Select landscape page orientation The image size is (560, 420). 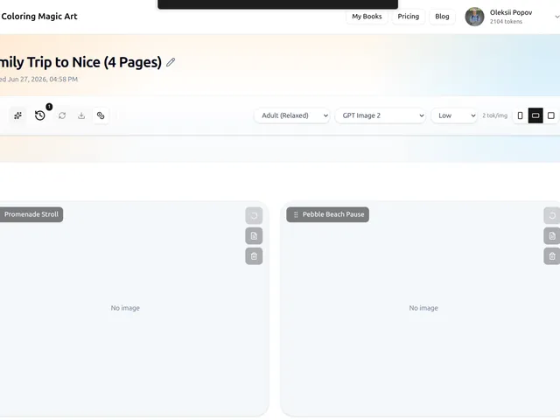point(535,115)
